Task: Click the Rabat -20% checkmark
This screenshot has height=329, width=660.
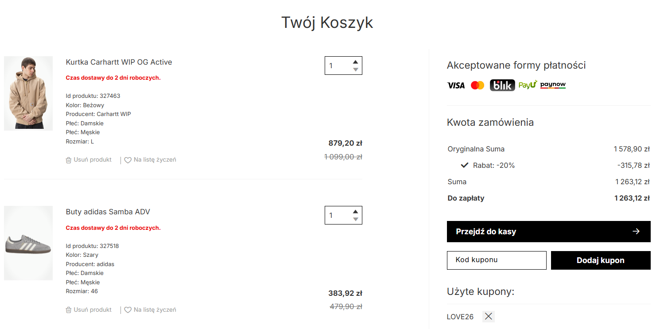Action: pos(465,166)
